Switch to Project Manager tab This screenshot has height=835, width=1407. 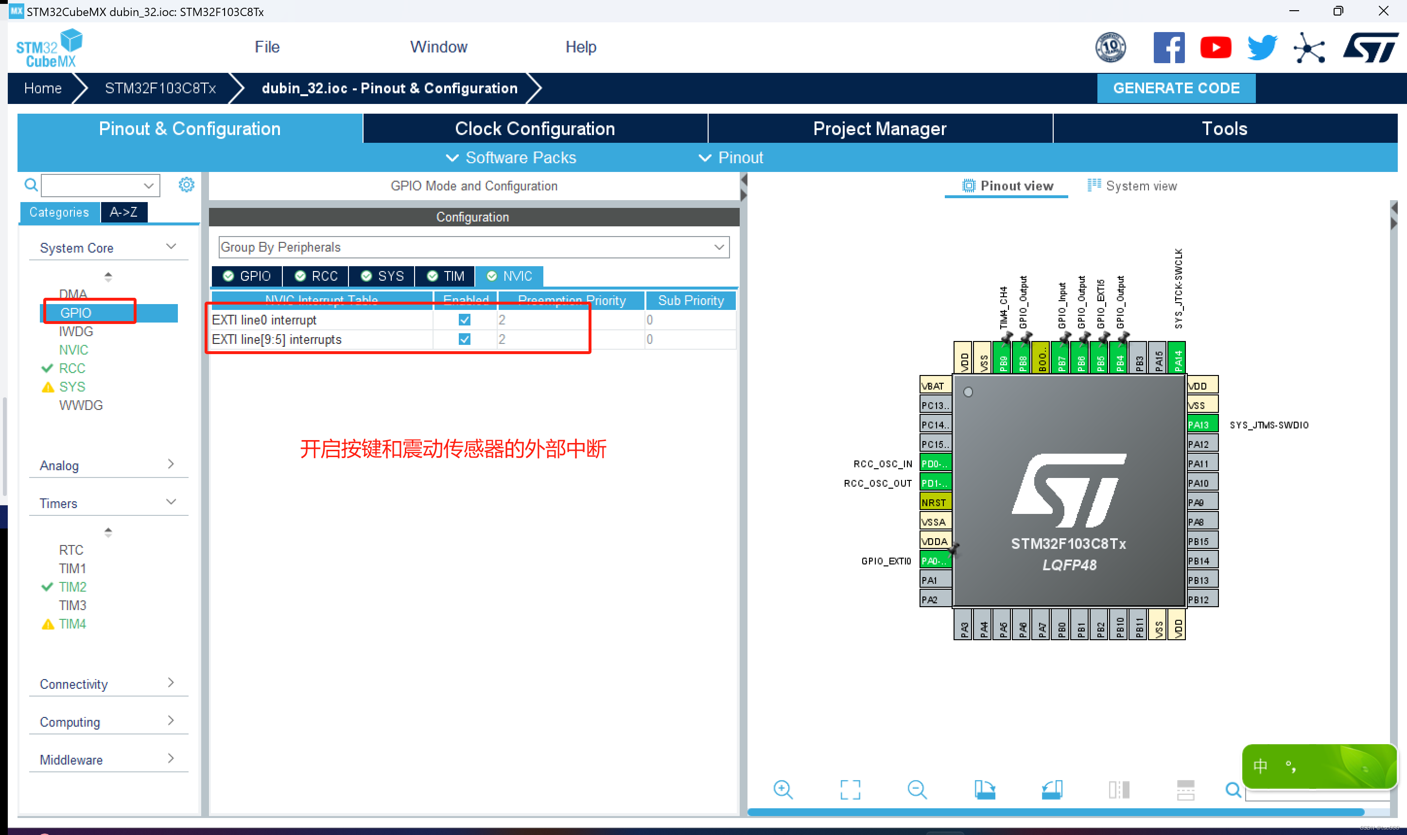pyautogui.click(x=880, y=128)
